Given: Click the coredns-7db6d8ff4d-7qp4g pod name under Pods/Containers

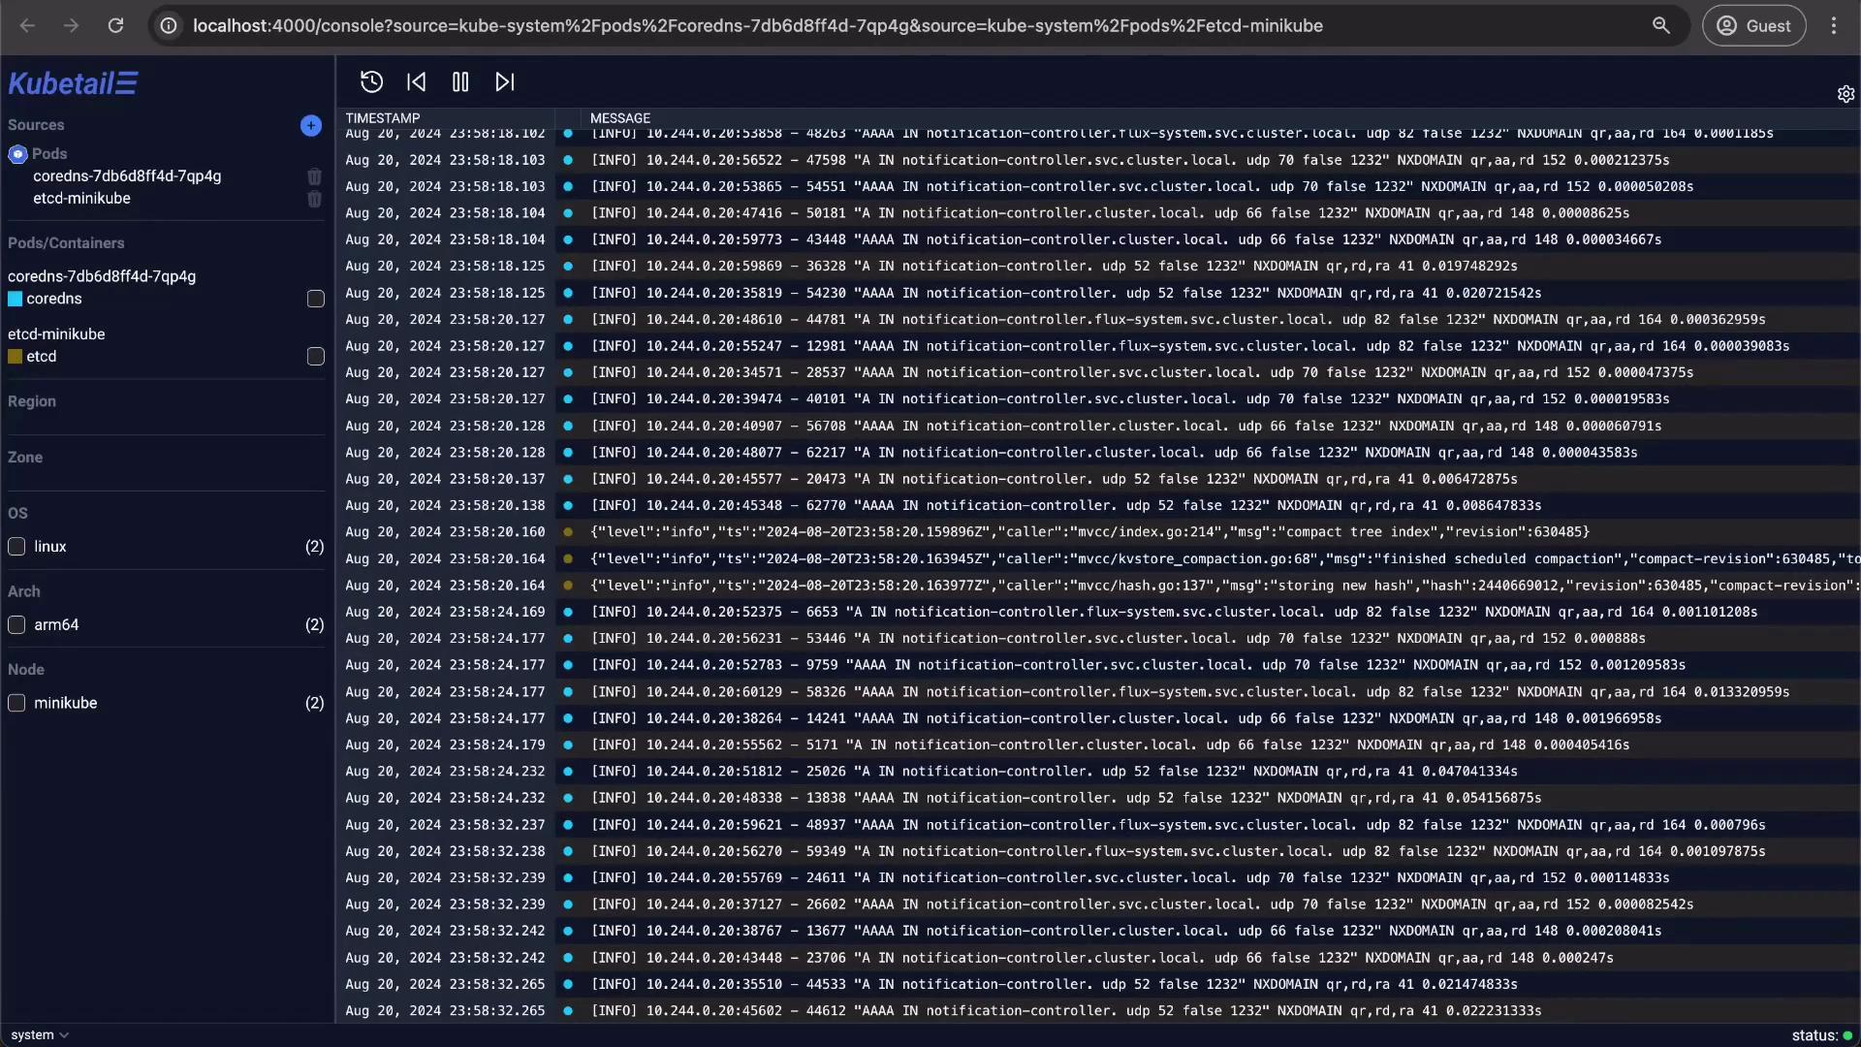Looking at the screenshot, I should click(x=102, y=276).
